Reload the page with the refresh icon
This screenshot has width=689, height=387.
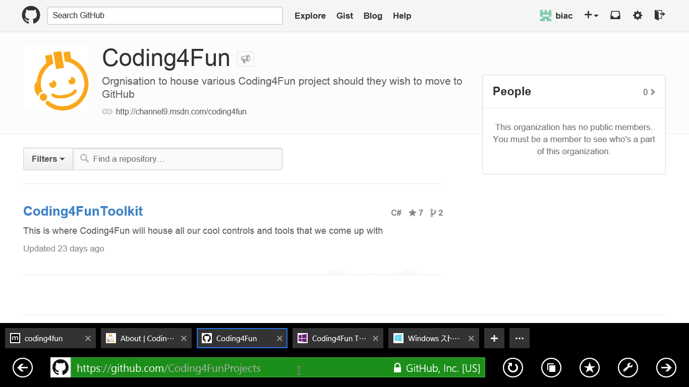512,367
